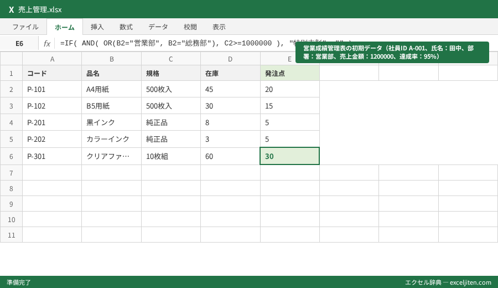Viewport: 498px width, 288px height.
Task: Select stock value 60 cell
Action: pos(230,156)
